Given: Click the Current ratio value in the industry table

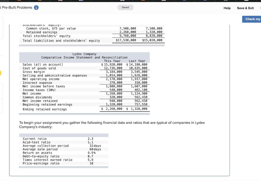Looking at the screenshot, I should (91, 139).
